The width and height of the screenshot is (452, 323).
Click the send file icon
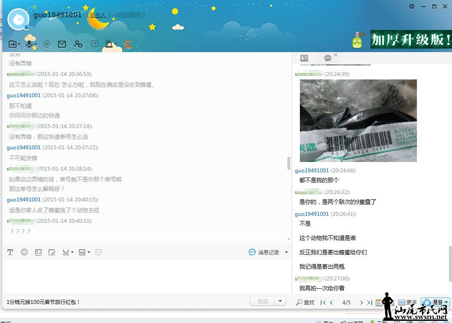click(13, 44)
